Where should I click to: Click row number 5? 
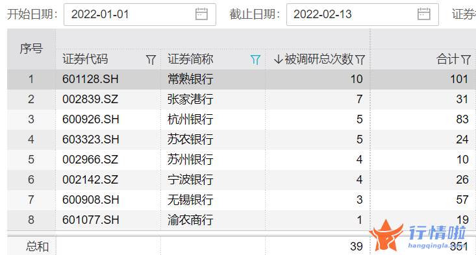(31, 160)
